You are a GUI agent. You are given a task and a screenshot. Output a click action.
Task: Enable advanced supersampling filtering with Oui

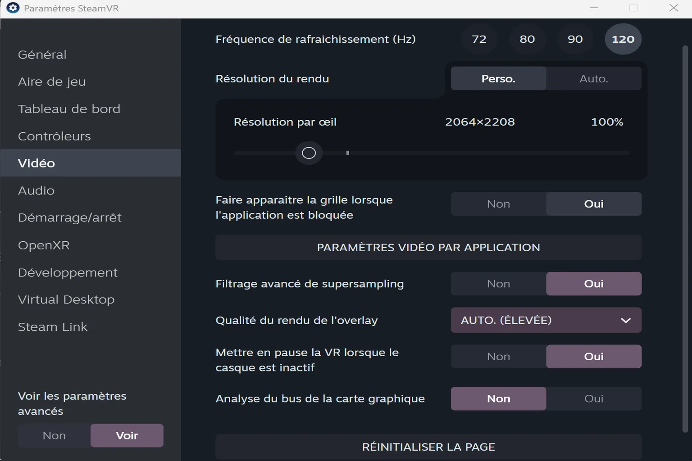coord(594,284)
